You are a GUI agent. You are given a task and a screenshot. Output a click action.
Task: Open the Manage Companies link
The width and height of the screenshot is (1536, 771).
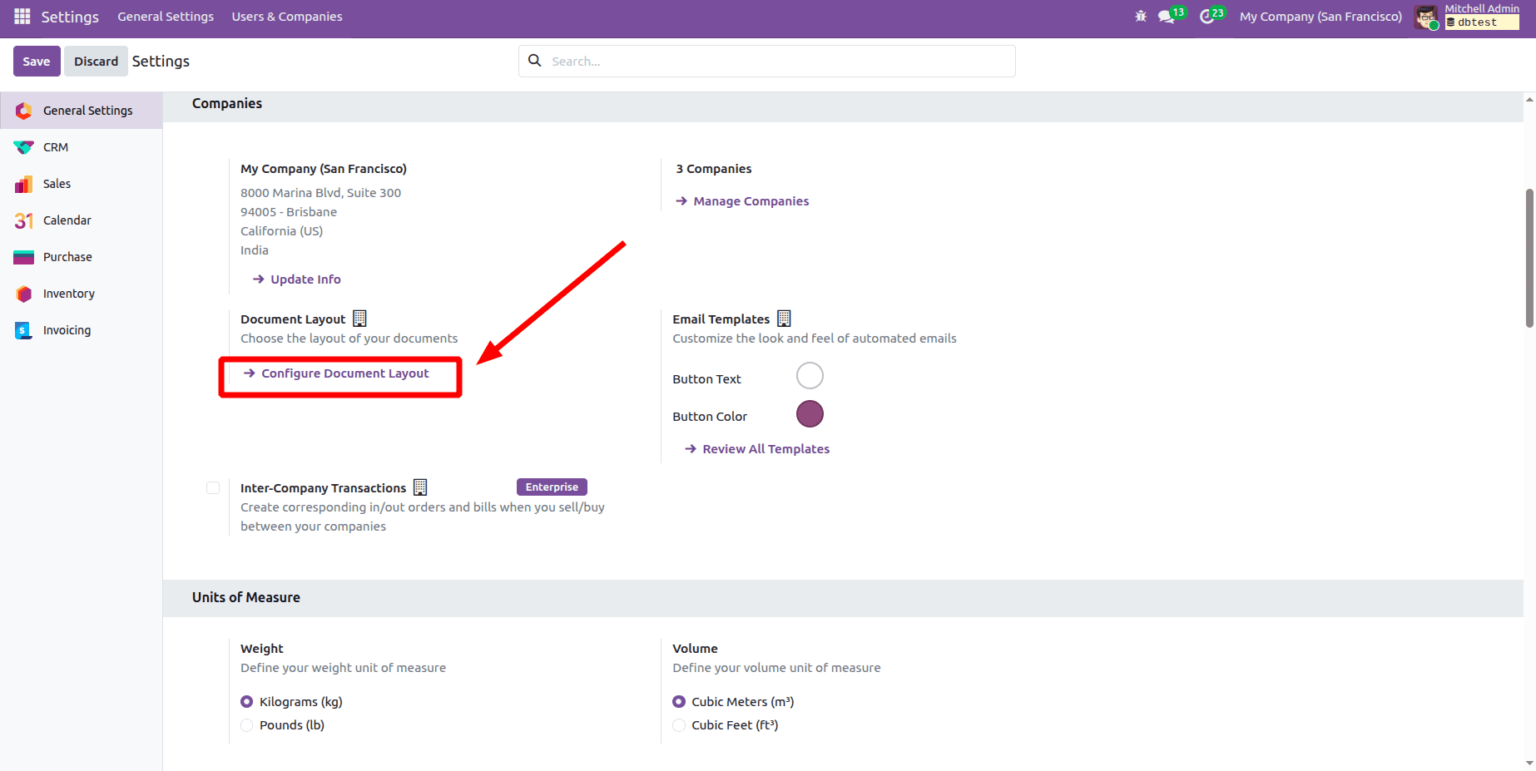(742, 201)
